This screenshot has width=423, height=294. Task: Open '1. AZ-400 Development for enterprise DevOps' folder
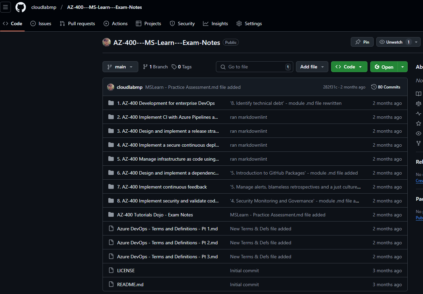point(166,103)
